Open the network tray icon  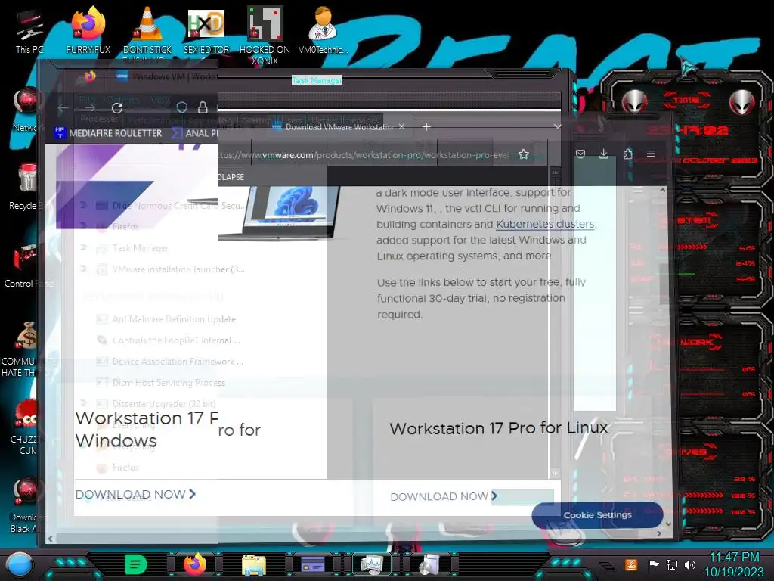[x=672, y=564]
